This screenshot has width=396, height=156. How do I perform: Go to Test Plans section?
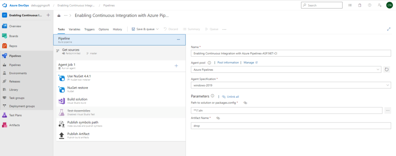tap(15, 115)
